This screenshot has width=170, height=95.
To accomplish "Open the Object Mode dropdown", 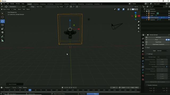I will [6, 9].
